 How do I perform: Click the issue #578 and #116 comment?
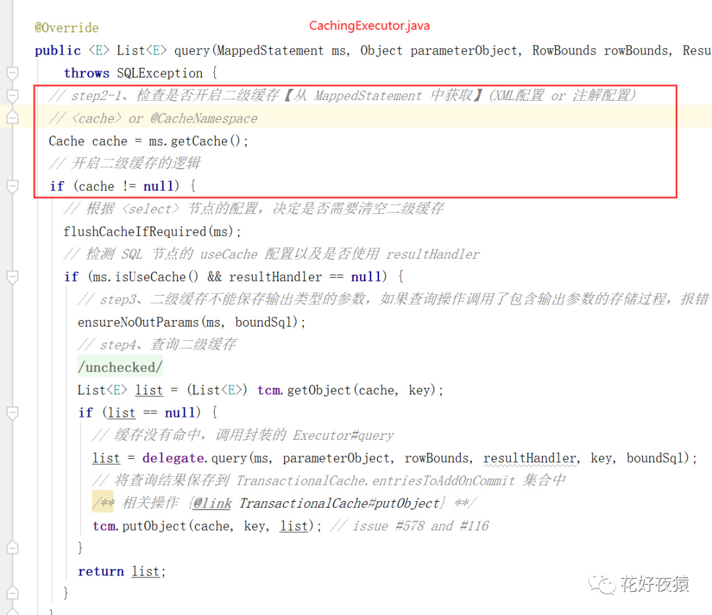[x=410, y=526]
